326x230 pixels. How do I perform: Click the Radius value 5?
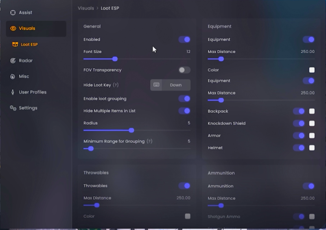(189, 123)
